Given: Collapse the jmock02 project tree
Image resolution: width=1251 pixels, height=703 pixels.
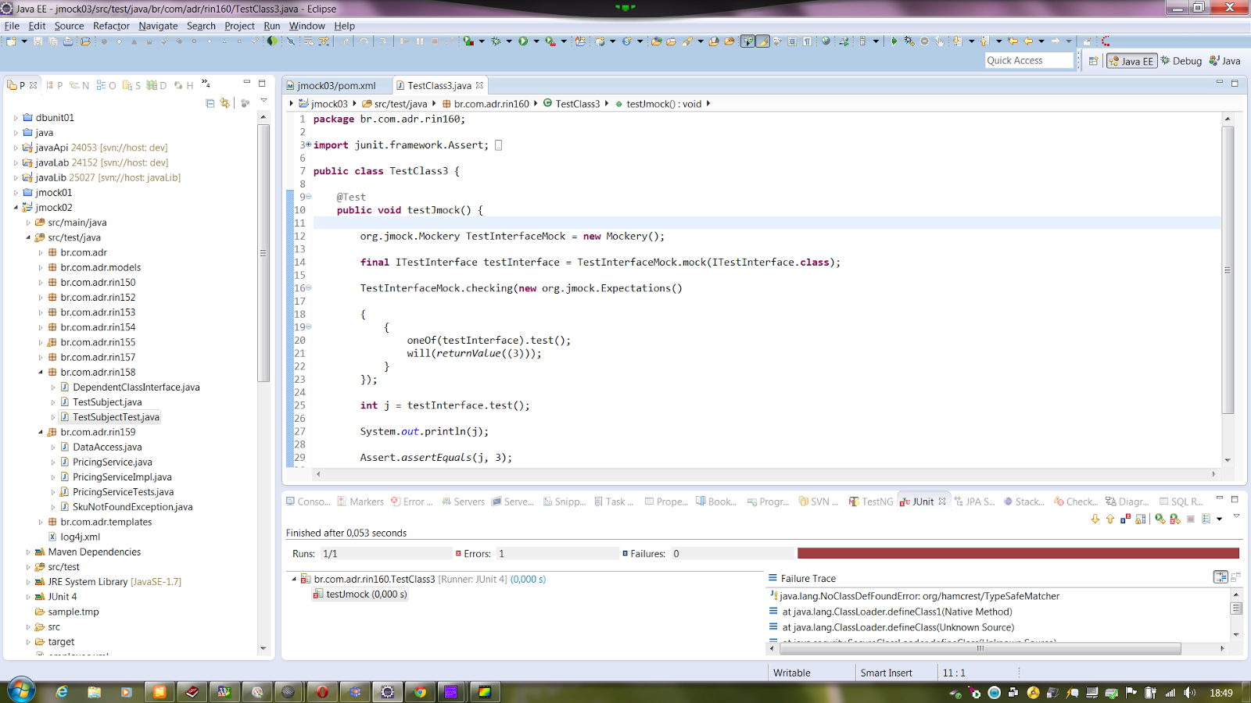Looking at the screenshot, I should pos(16,207).
